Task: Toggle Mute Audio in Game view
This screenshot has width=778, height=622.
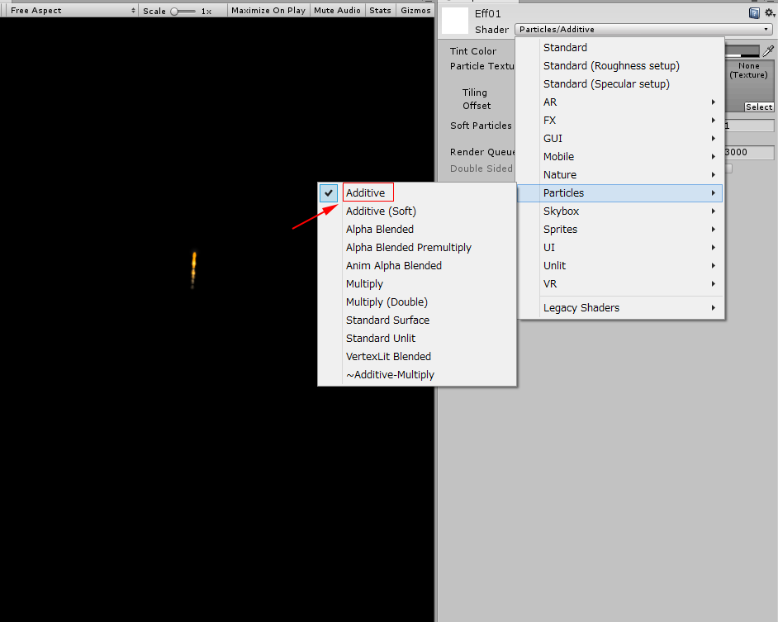Action: 337,11
